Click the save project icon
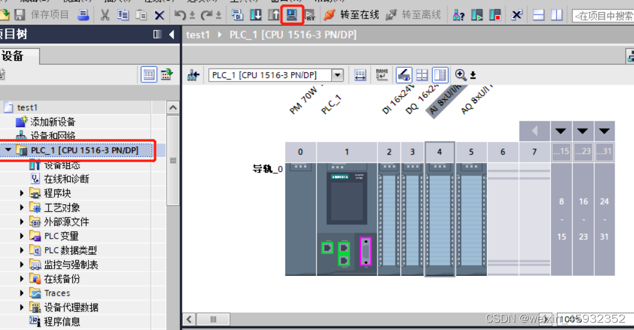 [19, 15]
